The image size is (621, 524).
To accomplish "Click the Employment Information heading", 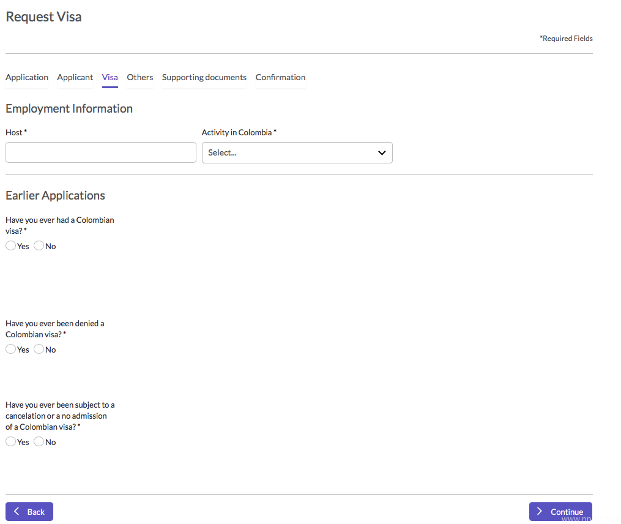I will (x=69, y=109).
